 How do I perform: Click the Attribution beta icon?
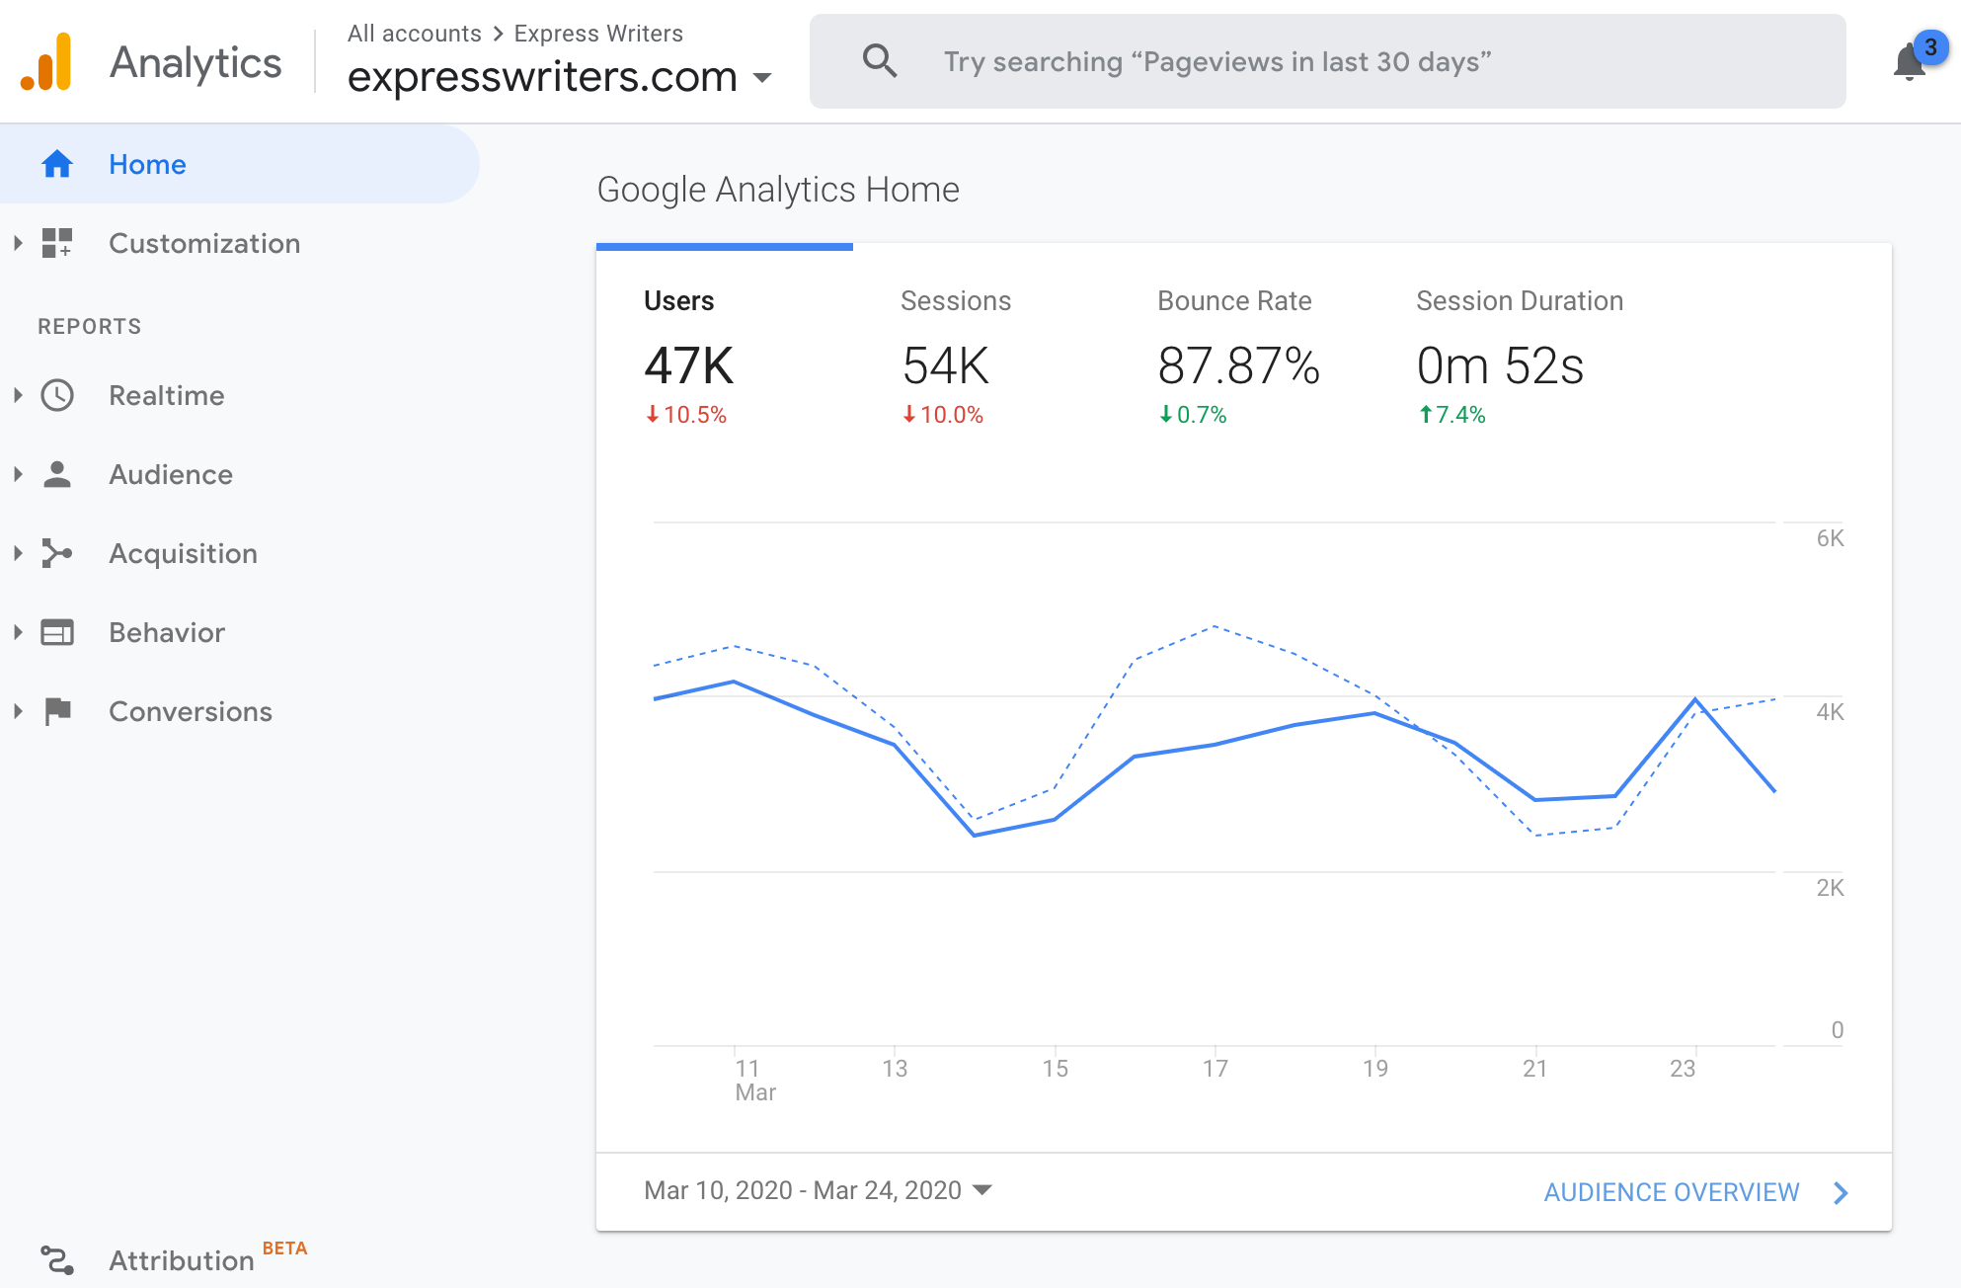pos(57,1260)
